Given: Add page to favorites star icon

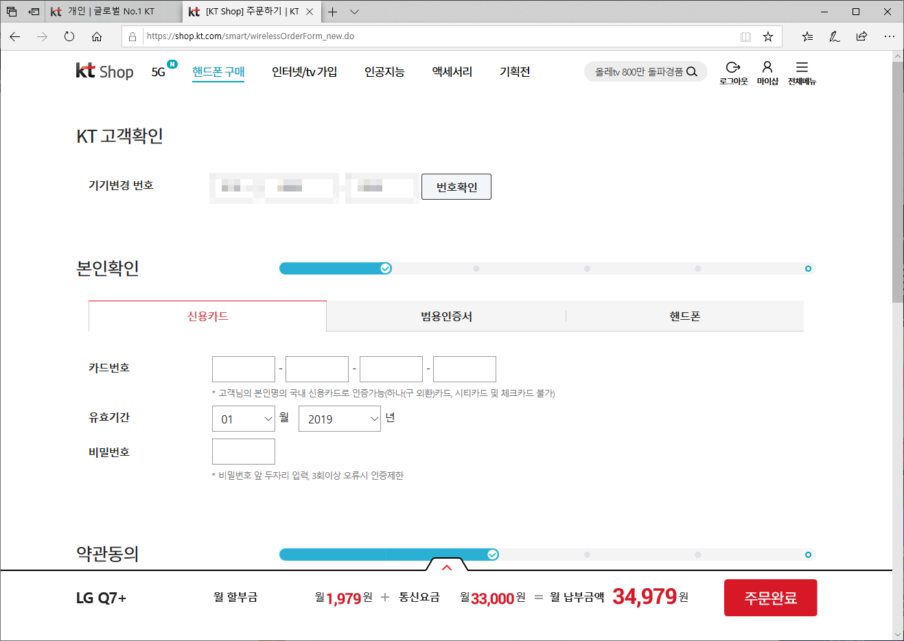Looking at the screenshot, I should tap(768, 36).
